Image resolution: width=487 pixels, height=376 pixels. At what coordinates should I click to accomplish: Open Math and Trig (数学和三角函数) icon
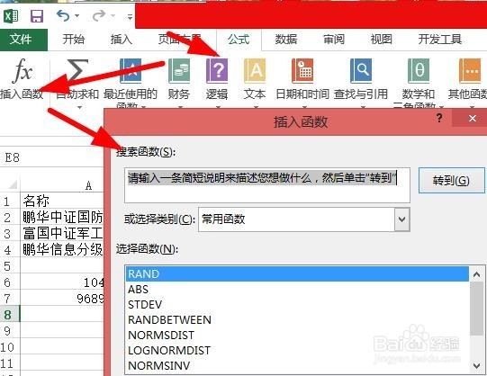tap(419, 71)
